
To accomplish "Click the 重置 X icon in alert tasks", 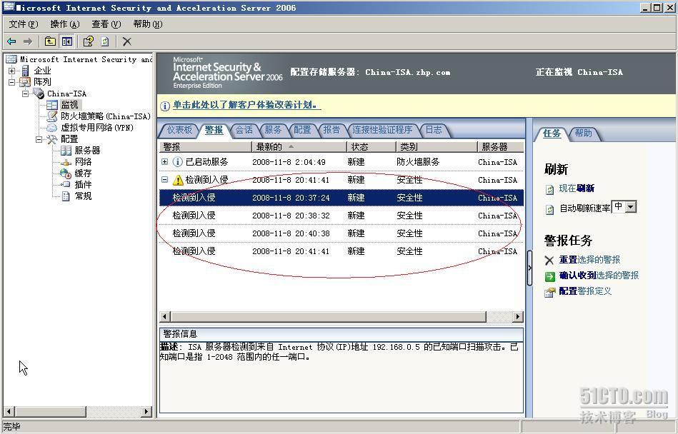I will 549,260.
